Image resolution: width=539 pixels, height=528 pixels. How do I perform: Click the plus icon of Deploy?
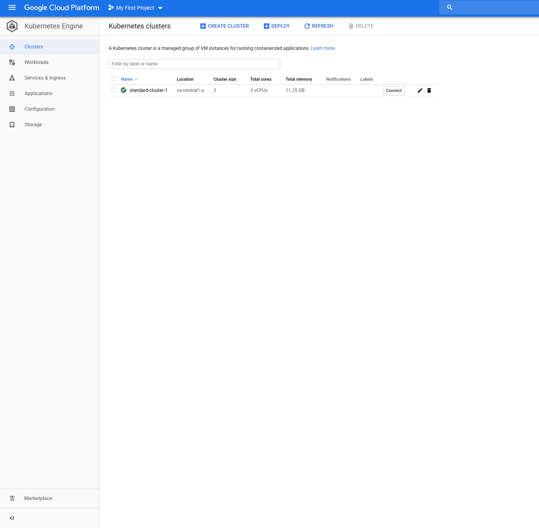coord(267,26)
